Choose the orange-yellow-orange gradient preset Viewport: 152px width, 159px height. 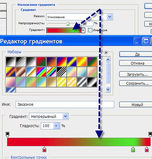pyautogui.click(x=82, y=61)
